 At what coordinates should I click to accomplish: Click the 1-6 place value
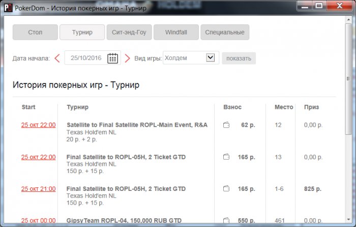coord(279,189)
